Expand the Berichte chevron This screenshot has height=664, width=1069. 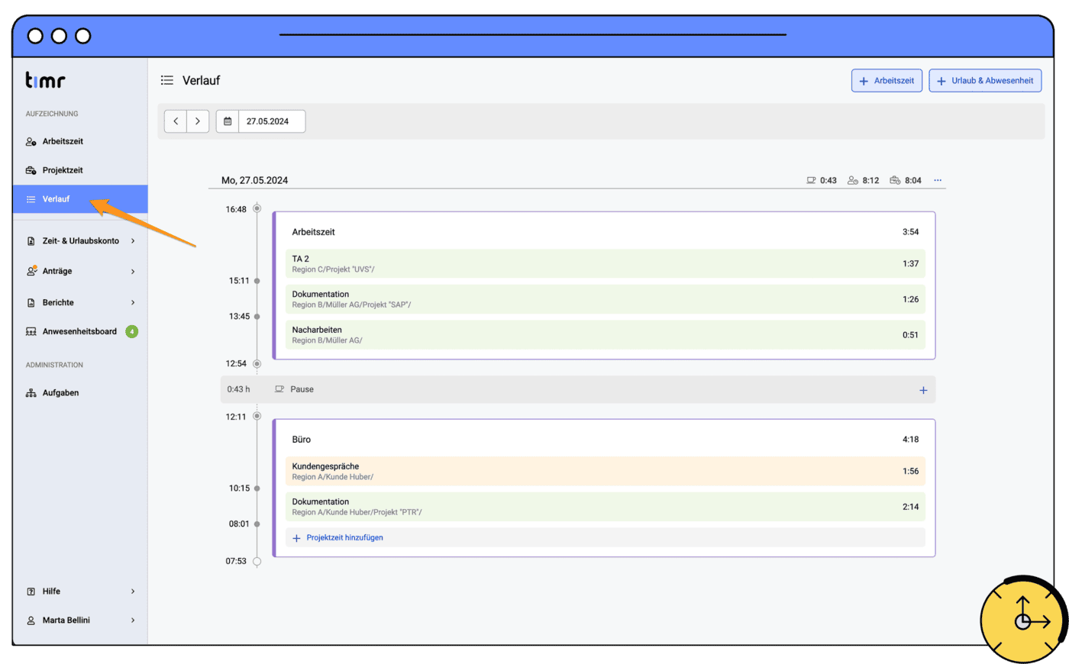tap(133, 303)
